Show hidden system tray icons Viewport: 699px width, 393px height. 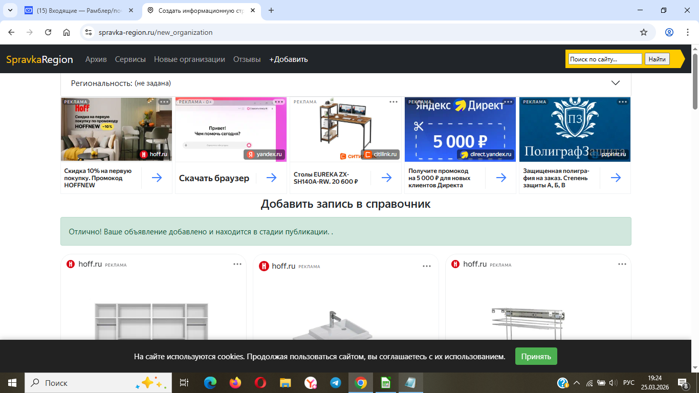click(577, 383)
